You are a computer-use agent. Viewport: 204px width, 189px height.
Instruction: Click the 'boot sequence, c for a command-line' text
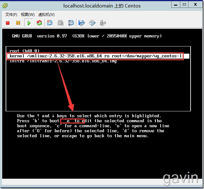pos(93,126)
